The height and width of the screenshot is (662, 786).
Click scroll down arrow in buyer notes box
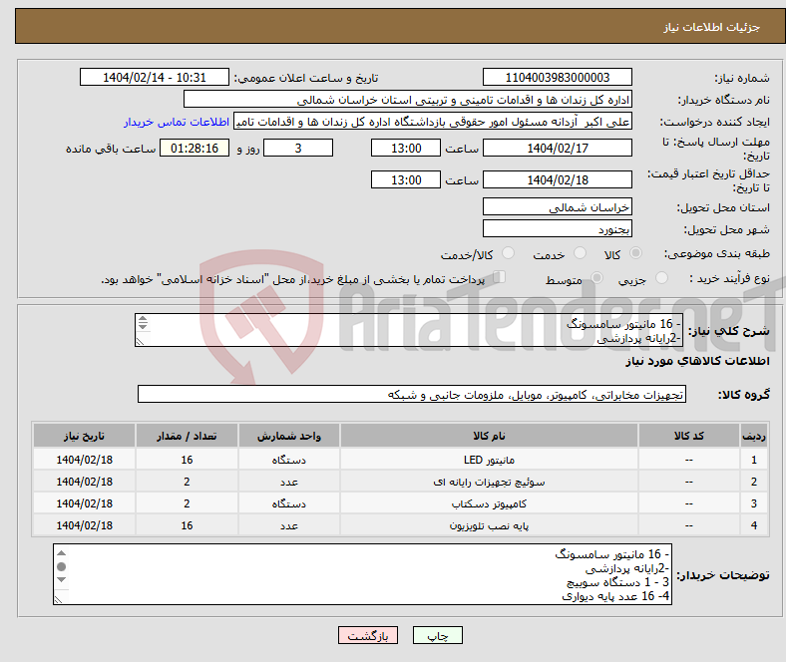(x=61, y=580)
